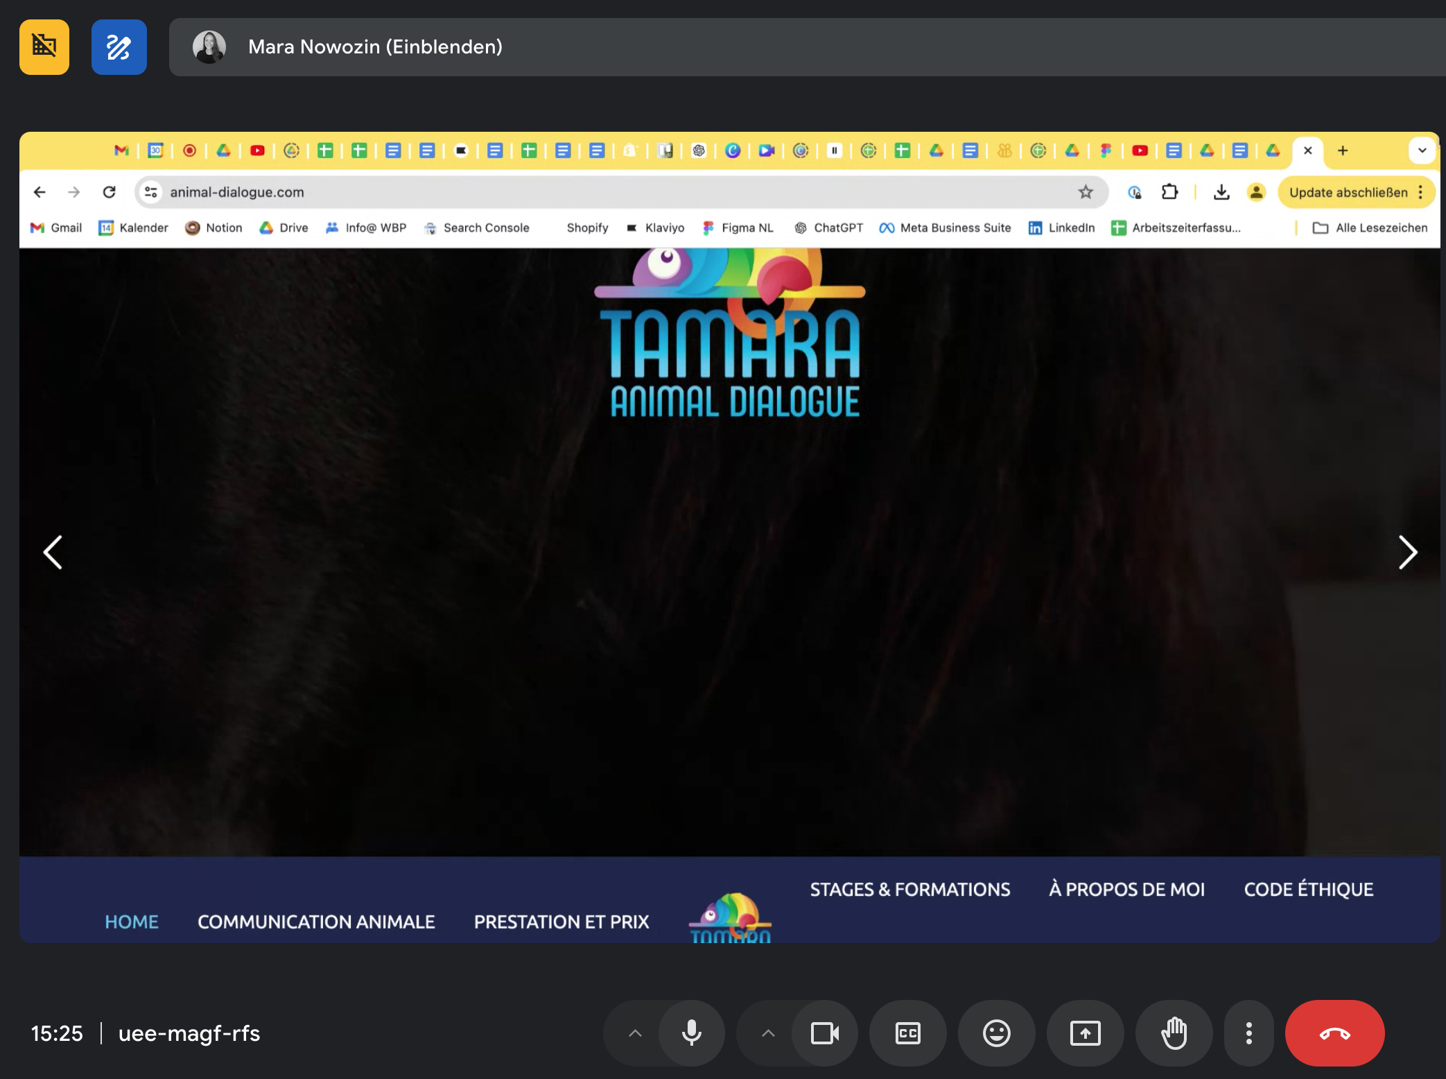Viewport: 1446px width, 1079px height.
Task: Reload the animal-dialogue.com page
Action: pyautogui.click(x=110, y=192)
